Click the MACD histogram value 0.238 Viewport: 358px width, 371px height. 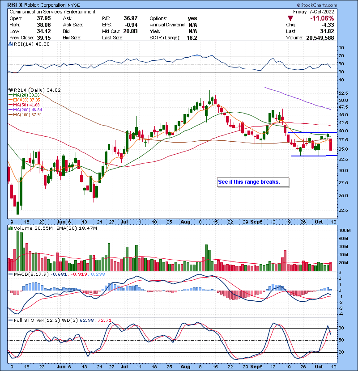pos(98,274)
